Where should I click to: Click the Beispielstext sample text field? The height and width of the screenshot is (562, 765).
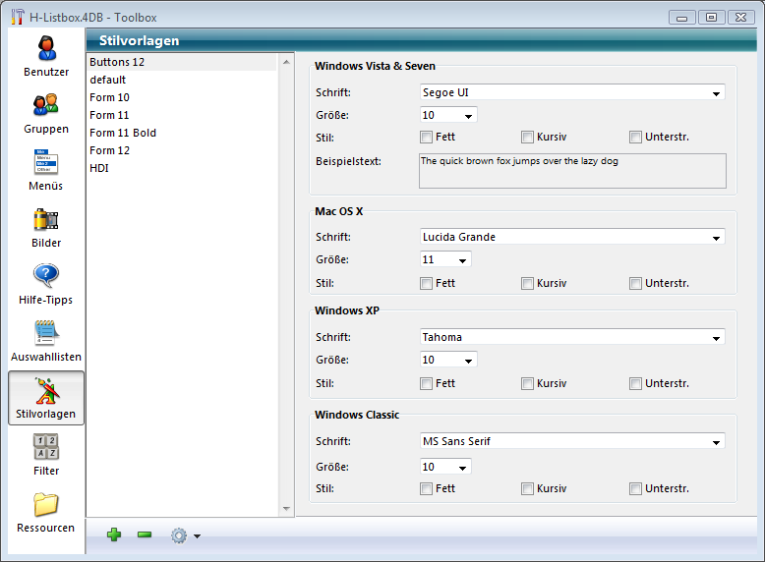(571, 171)
